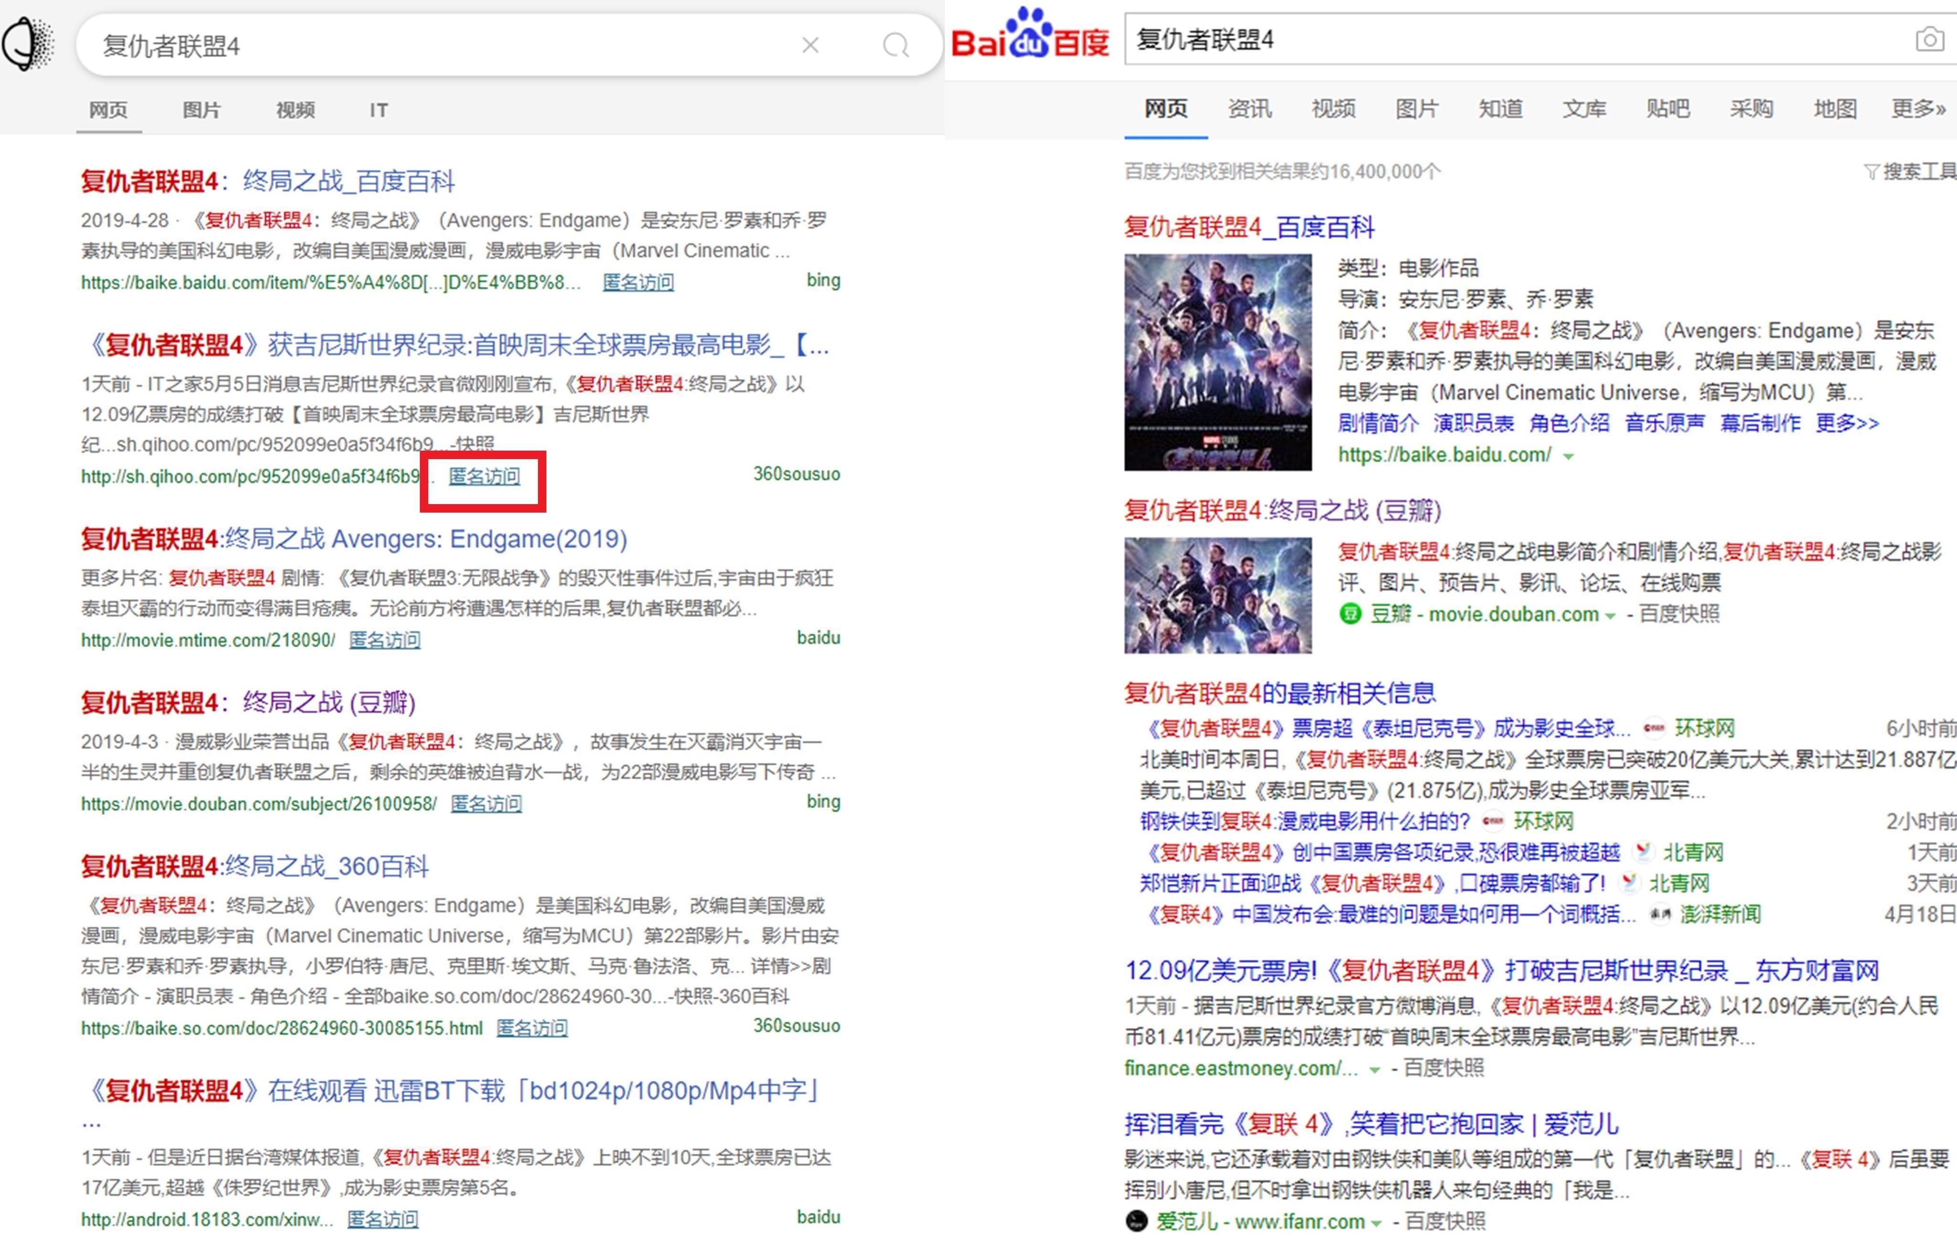Image resolution: width=1957 pixels, height=1253 pixels.
Task: Open 角色介绍 sublink
Action: point(1569,424)
